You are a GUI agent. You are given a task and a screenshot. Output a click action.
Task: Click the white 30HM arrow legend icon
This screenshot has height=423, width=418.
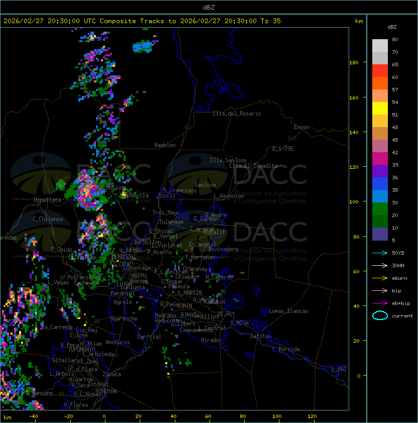(x=380, y=265)
